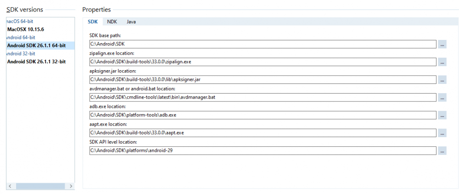Click the avdmanager.bat location field

pyautogui.click(x=263, y=97)
